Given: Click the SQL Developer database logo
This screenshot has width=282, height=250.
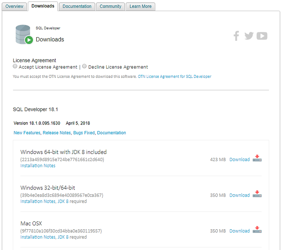Looking at the screenshot, I should (x=24, y=35).
